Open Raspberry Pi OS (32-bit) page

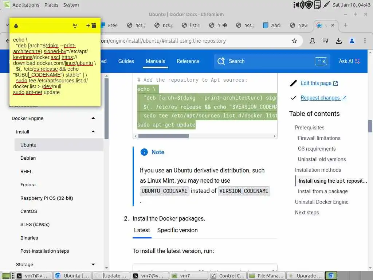point(47,198)
